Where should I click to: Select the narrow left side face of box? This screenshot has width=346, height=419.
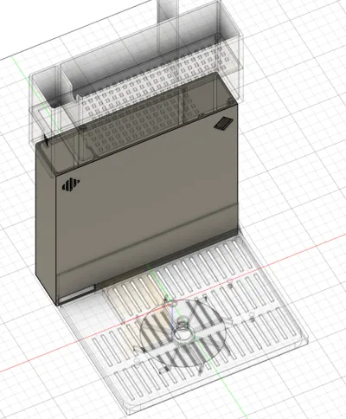[46, 223]
